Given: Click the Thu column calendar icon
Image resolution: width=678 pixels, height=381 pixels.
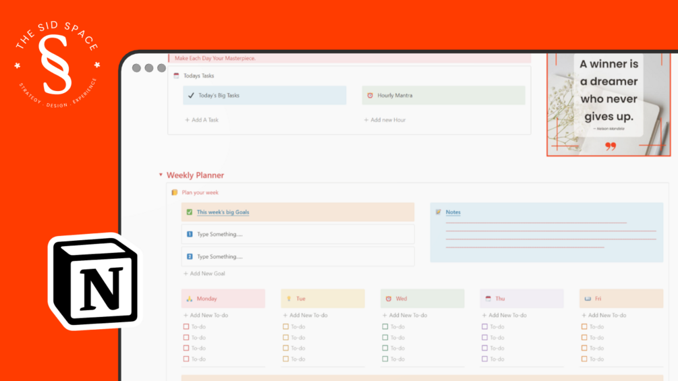Looking at the screenshot, I should 488,299.
